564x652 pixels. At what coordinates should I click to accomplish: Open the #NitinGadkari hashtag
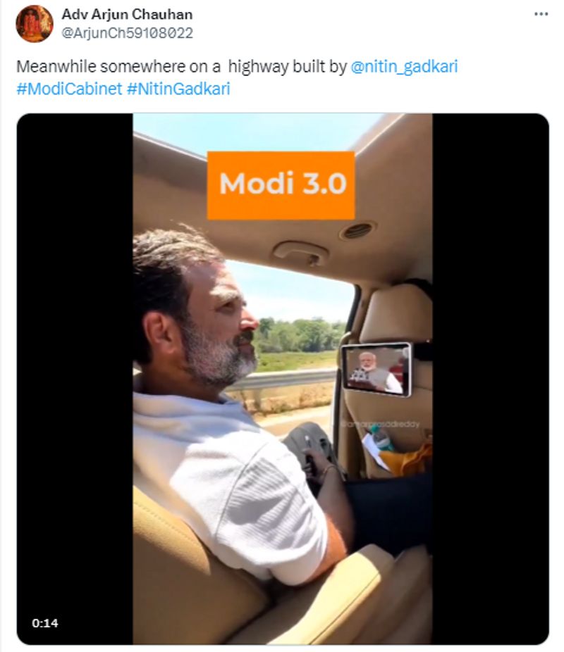(x=178, y=89)
